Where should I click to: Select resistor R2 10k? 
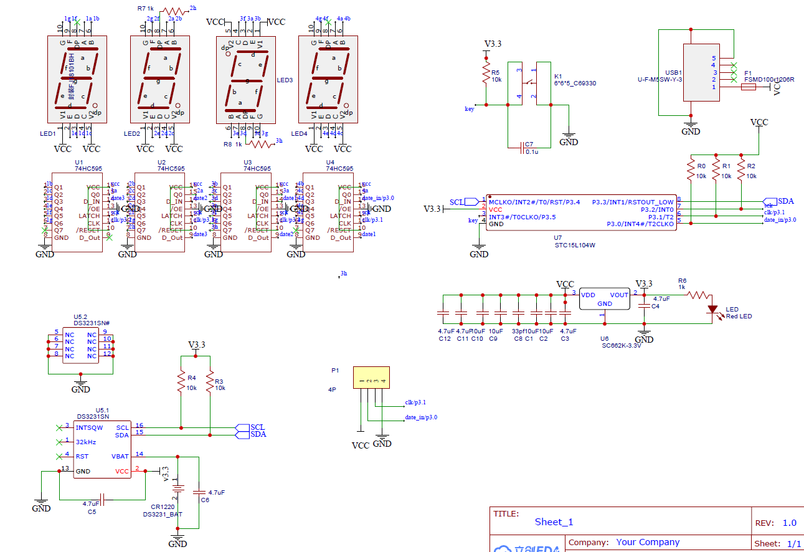pyautogui.click(x=741, y=169)
